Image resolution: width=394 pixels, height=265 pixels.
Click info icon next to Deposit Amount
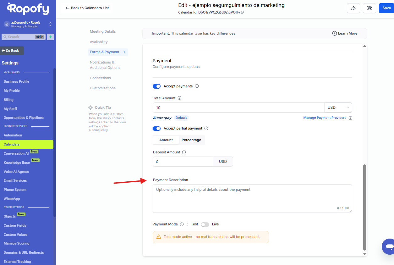pyautogui.click(x=184, y=152)
